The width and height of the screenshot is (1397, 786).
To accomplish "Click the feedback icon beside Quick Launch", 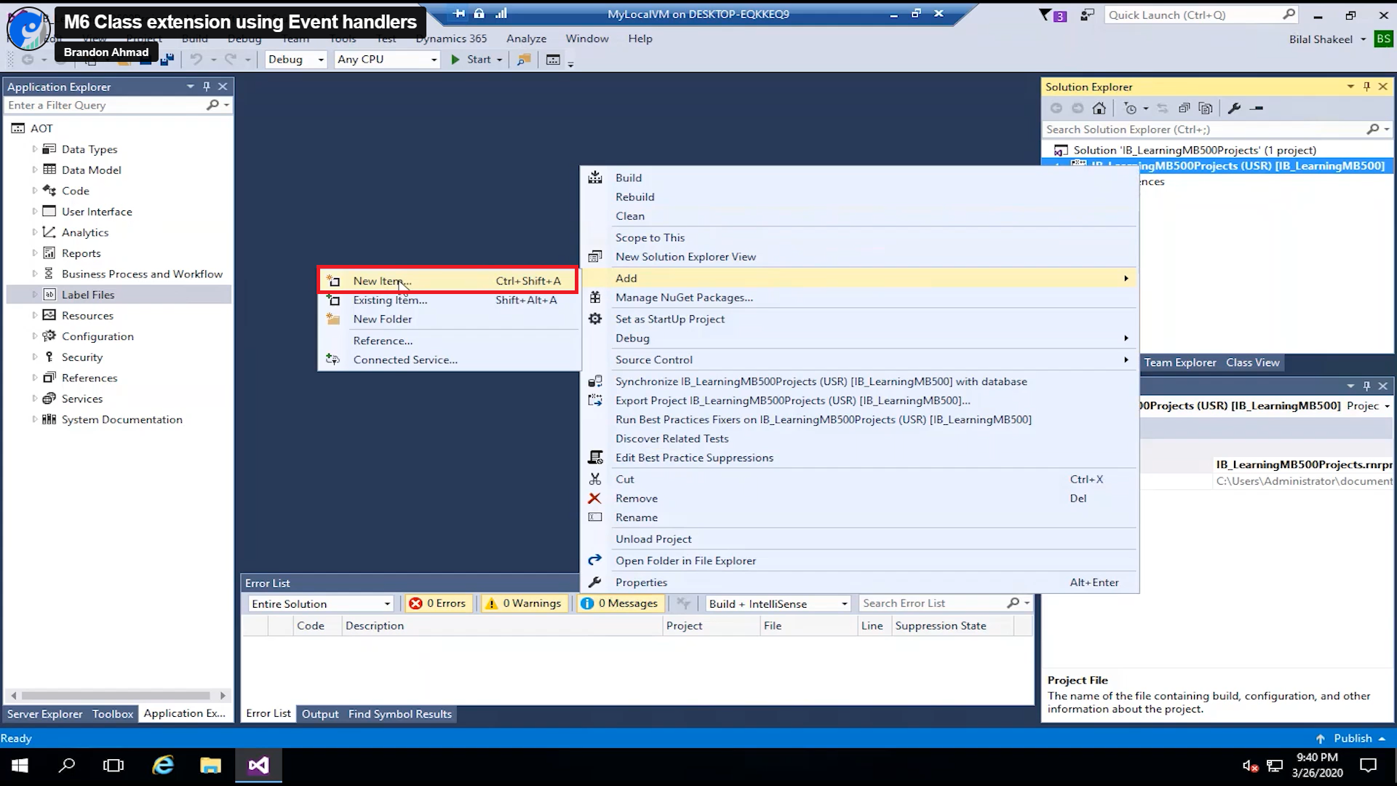I will [1087, 15].
